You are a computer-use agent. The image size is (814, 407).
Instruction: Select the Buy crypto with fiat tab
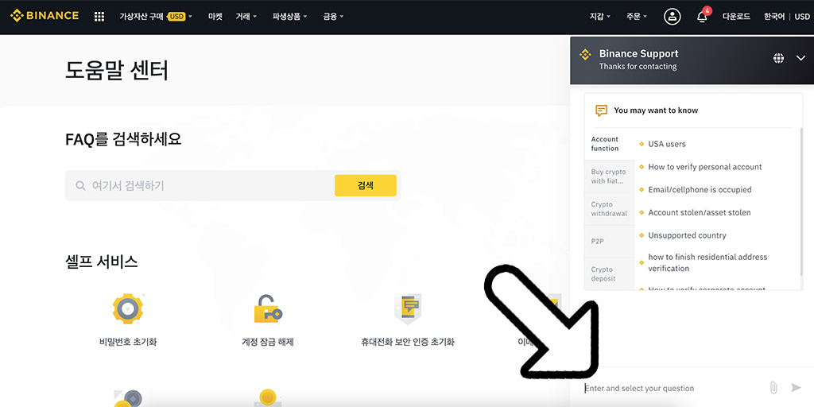609,176
